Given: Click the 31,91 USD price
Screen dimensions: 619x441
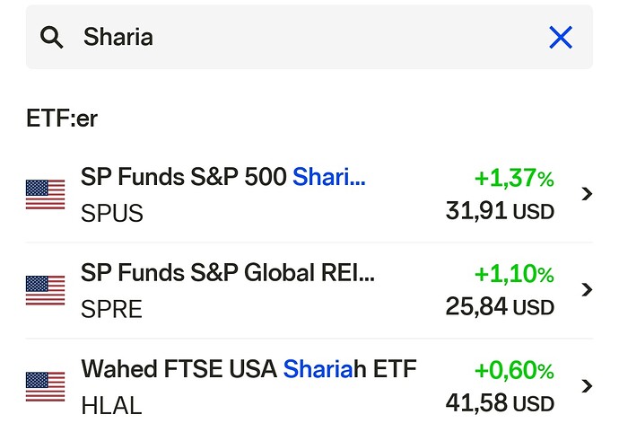Looking at the screenshot, I should tap(500, 212).
